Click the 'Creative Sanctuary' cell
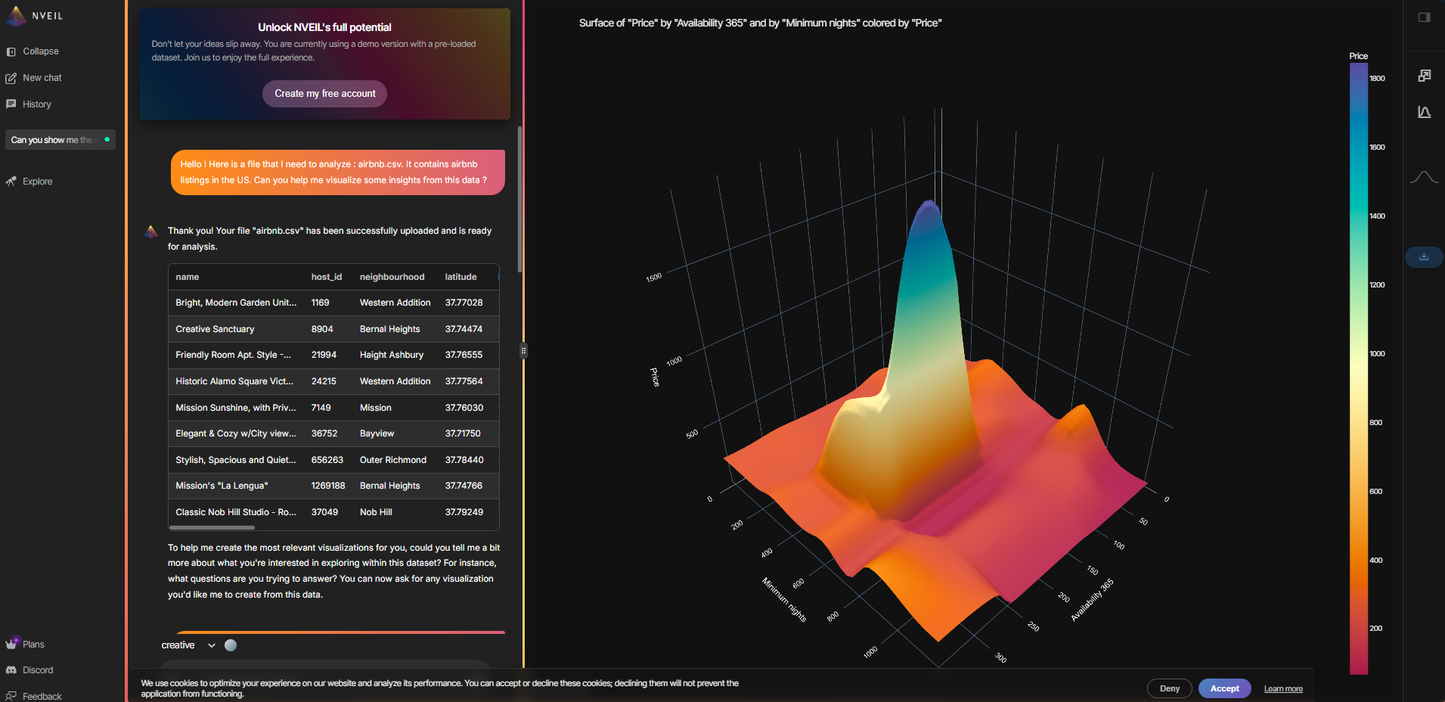The width and height of the screenshot is (1445, 702). pos(215,329)
